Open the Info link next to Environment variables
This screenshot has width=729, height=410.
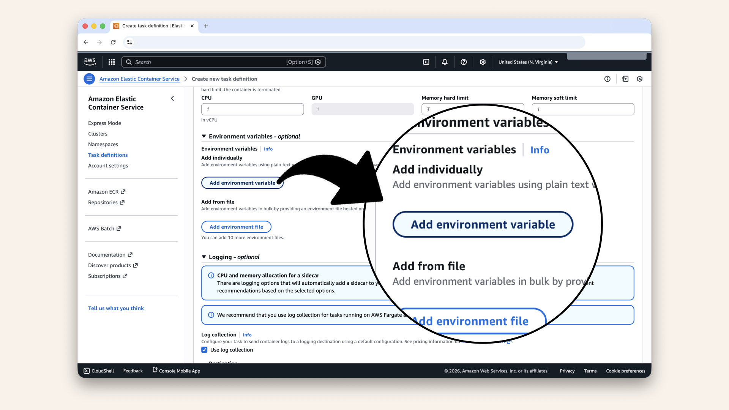(x=268, y=149)
